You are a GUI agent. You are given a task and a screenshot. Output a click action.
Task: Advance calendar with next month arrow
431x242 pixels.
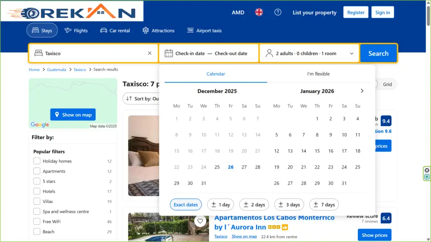362,91
